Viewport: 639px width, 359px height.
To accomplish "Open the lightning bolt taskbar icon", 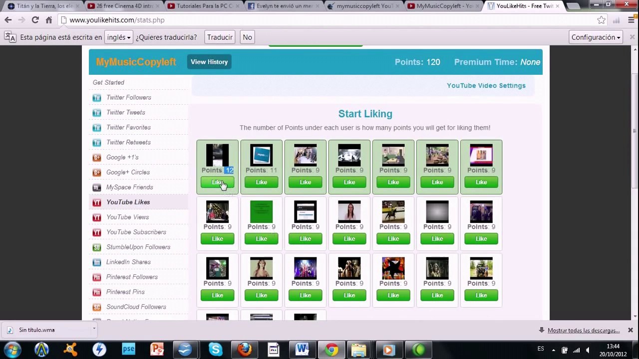I will (99, 350).
